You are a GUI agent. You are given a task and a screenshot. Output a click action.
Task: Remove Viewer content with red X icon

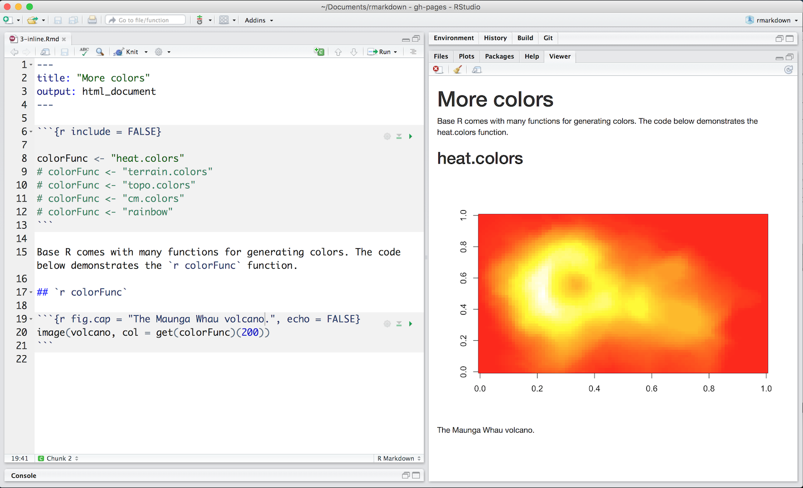tap(437, 69)
